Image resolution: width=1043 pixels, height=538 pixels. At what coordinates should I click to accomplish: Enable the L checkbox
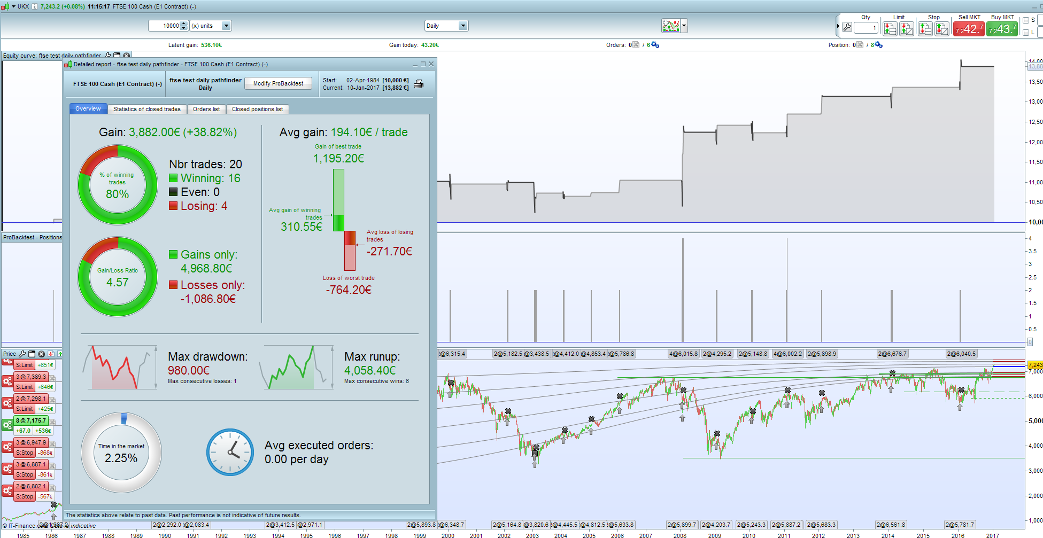(x=1026, y=32)
